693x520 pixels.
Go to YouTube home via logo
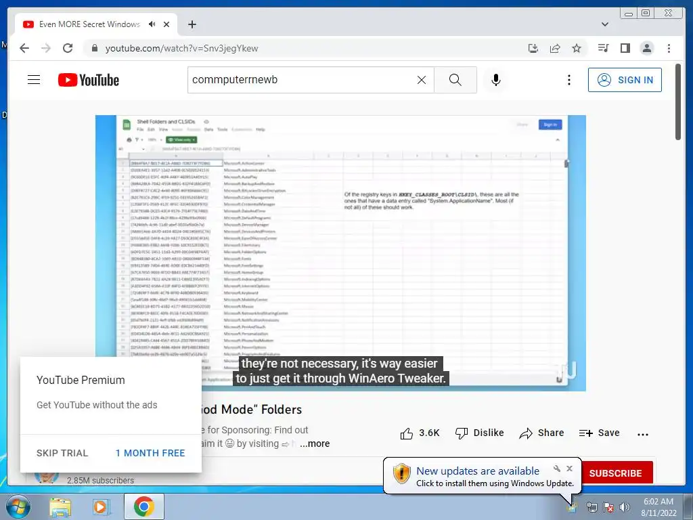coord(89,80)
